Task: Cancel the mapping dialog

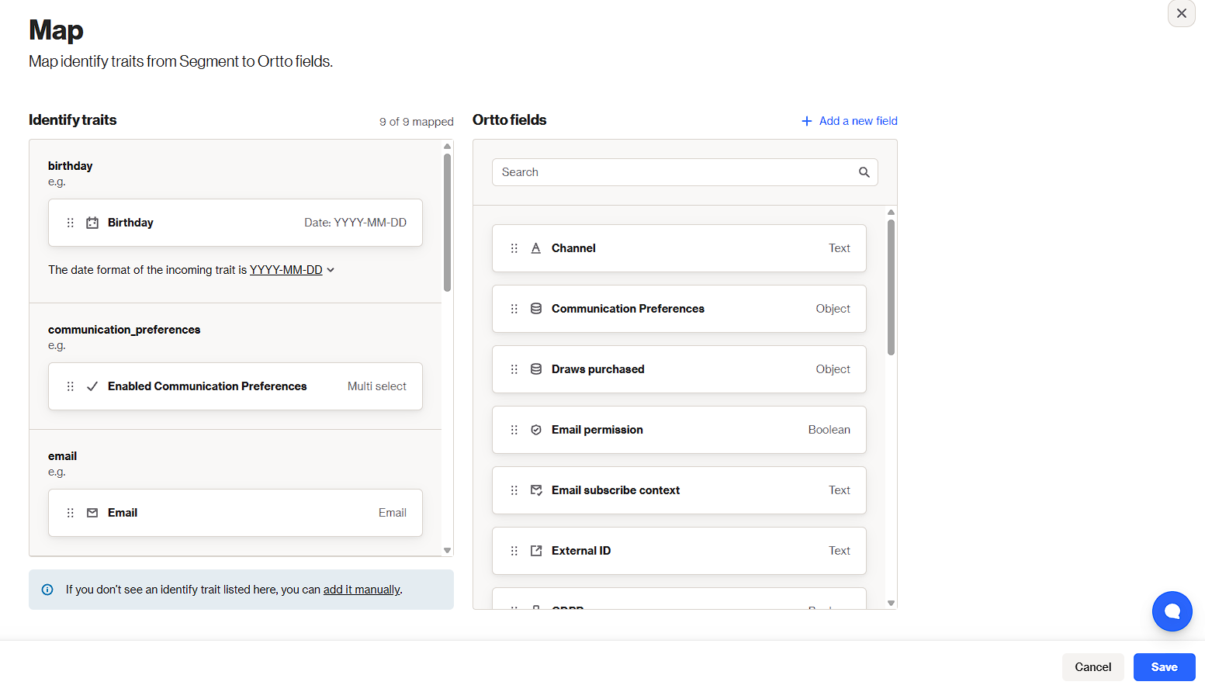Action: [x=1092, y=667]
